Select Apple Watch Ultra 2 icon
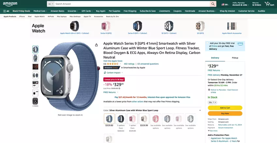Image resolution: width=277 pixels, height=143 pixels. pos(74,26)
